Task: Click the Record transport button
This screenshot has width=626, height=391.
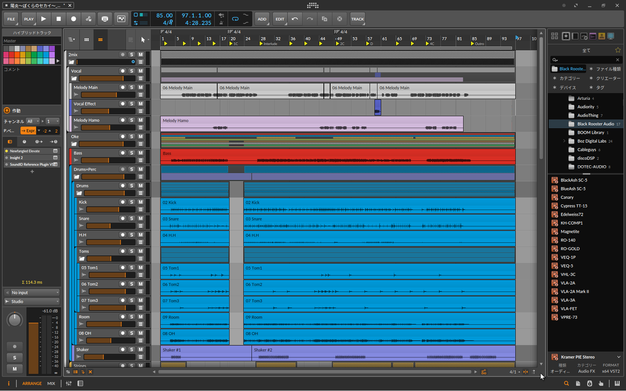Action: pyautogui.click(x=74, y=19)
